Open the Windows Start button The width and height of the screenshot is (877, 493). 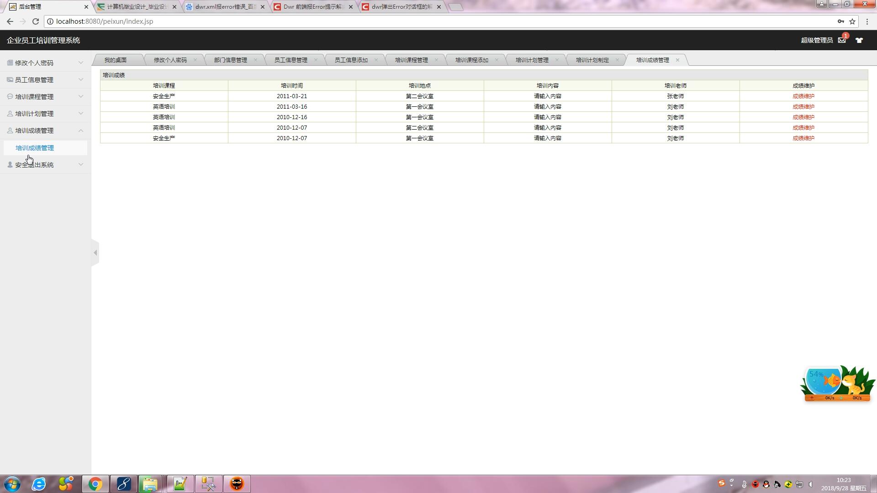[x=12, y=484]
